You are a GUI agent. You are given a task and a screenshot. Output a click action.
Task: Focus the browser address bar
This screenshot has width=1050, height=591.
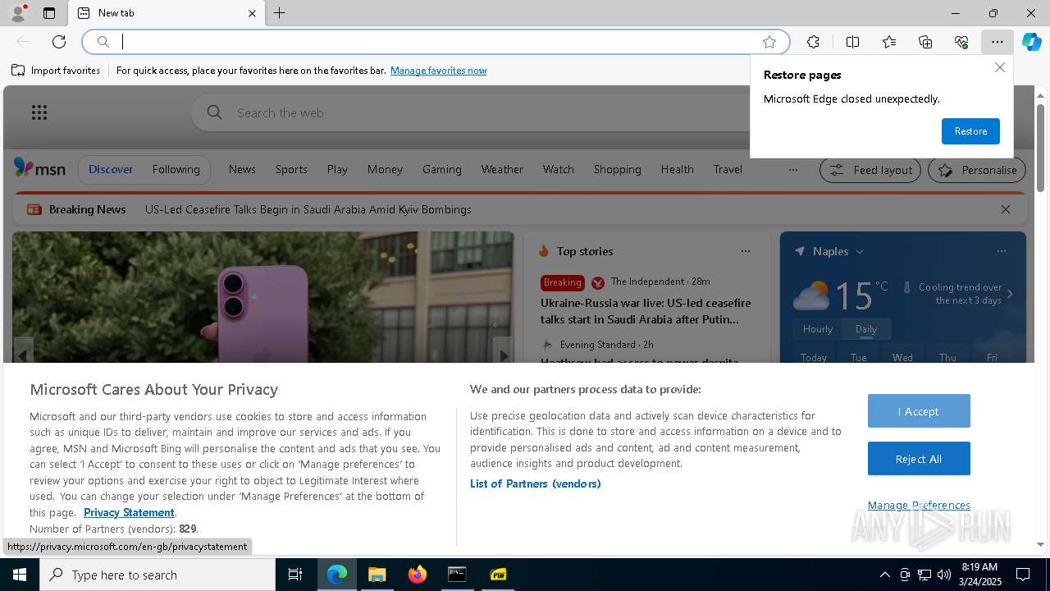point(435,42)
